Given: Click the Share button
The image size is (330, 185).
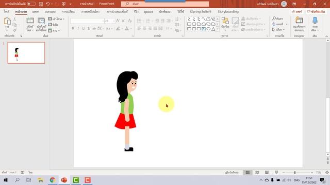Looking at the screenshot, I should (x=297, y=12).
